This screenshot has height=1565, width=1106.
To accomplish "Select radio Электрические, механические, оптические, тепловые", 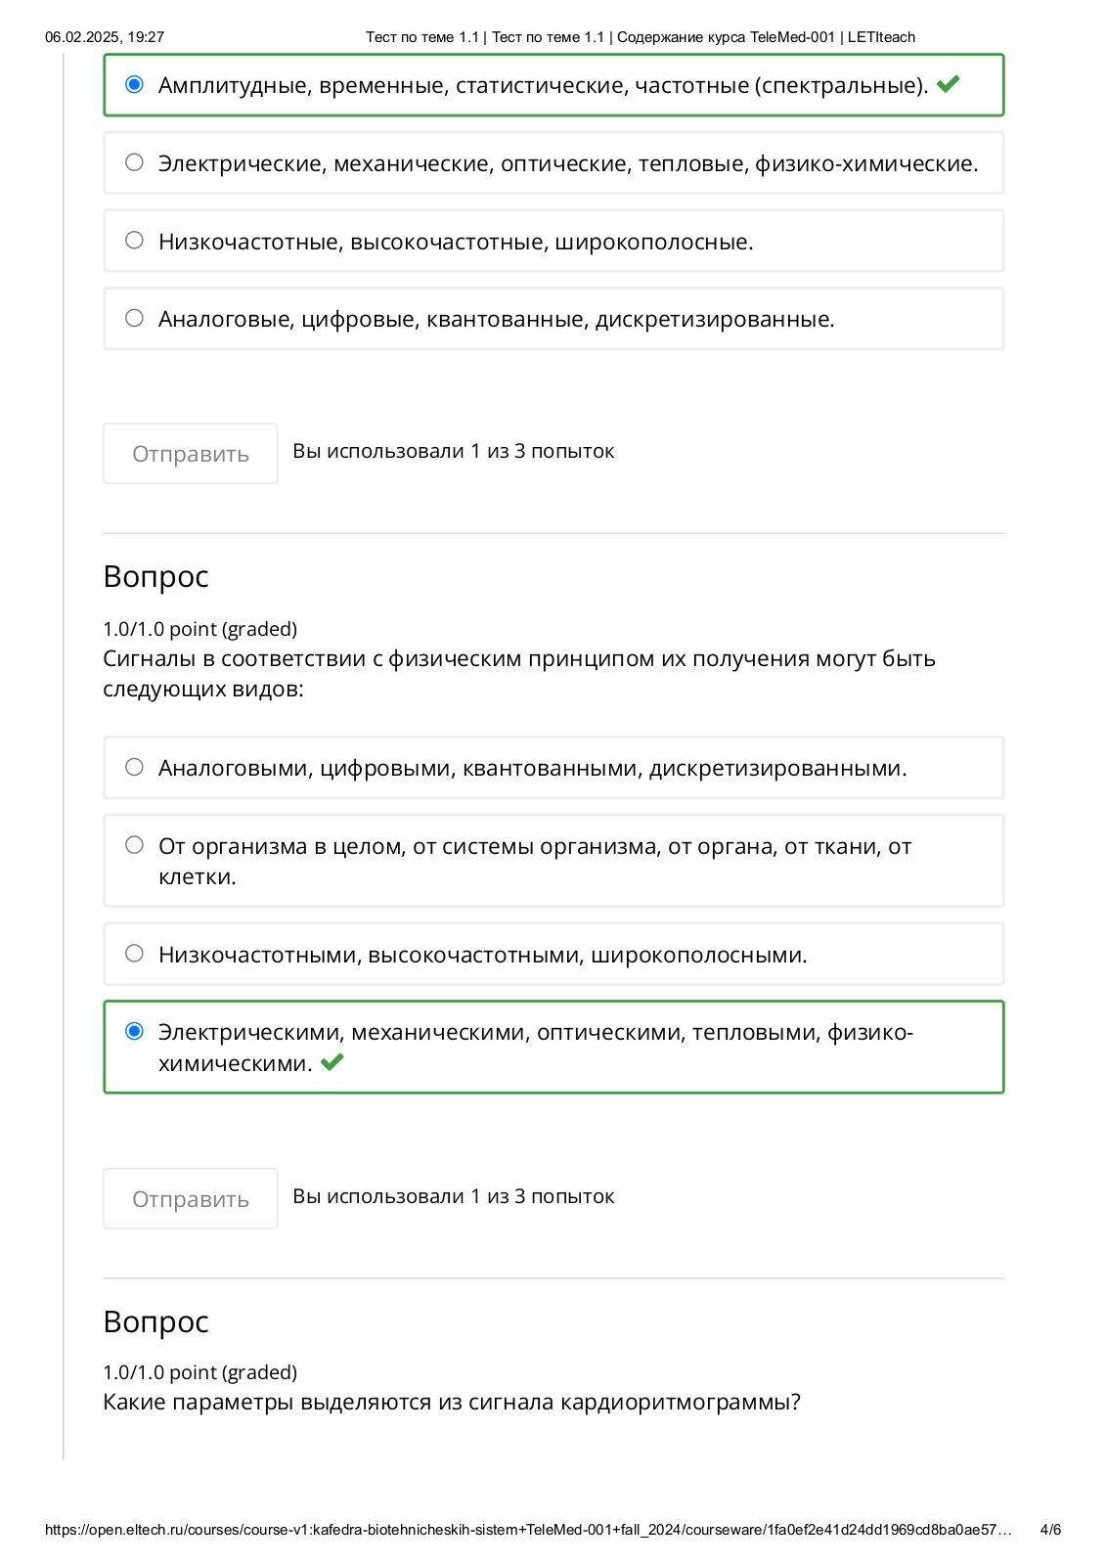I will 134,162.
